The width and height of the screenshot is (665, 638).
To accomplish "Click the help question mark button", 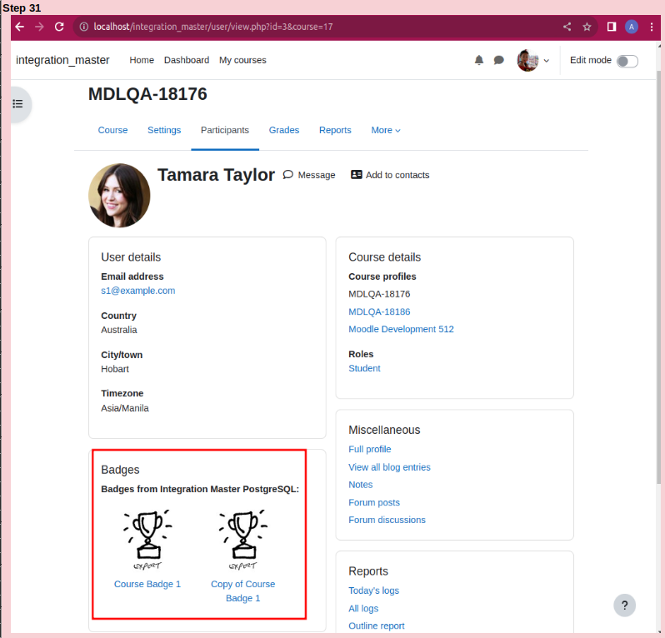I will [624, 606].
